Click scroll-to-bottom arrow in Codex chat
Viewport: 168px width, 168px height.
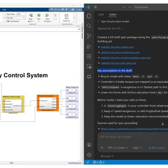coord(162,123)
